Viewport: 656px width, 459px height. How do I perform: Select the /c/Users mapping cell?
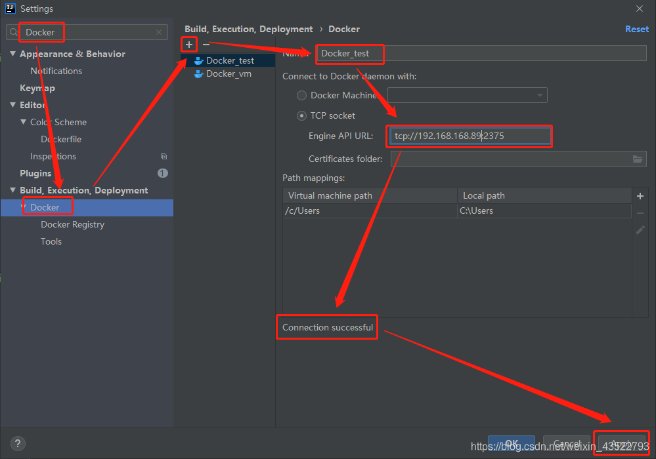click(x=370, y=210)
